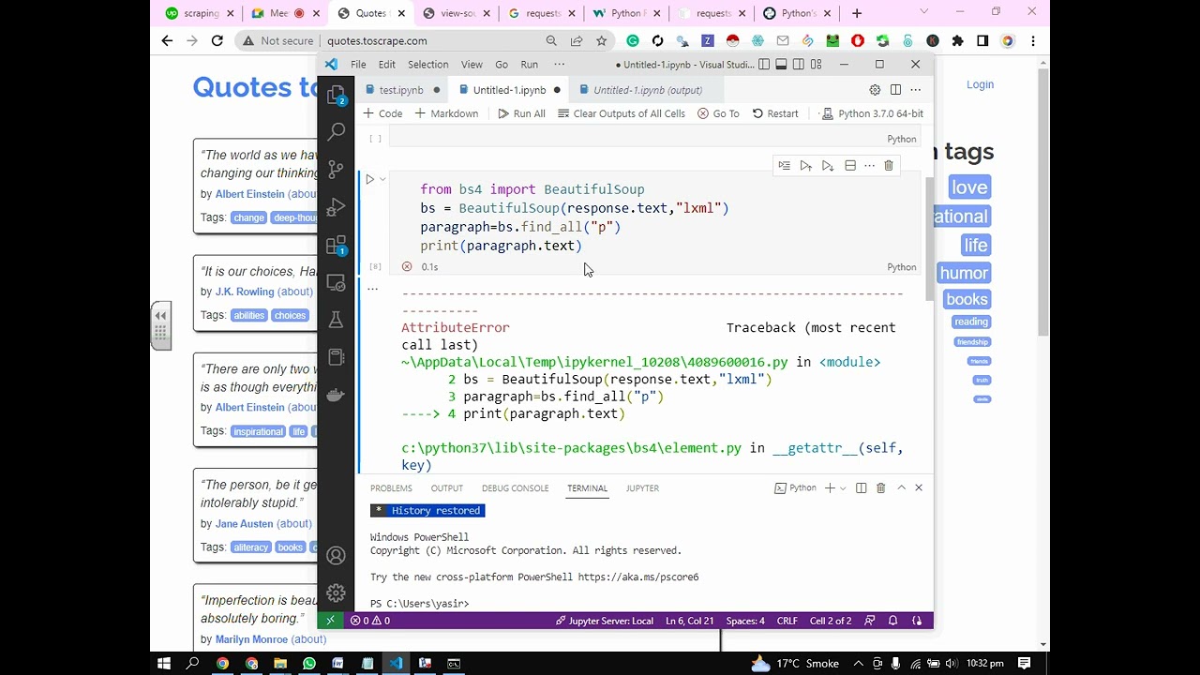Open the PROBLEMS panel tab
Image resolution: width=1200 pixels, height=675 pixels.
tap(391, 488)
